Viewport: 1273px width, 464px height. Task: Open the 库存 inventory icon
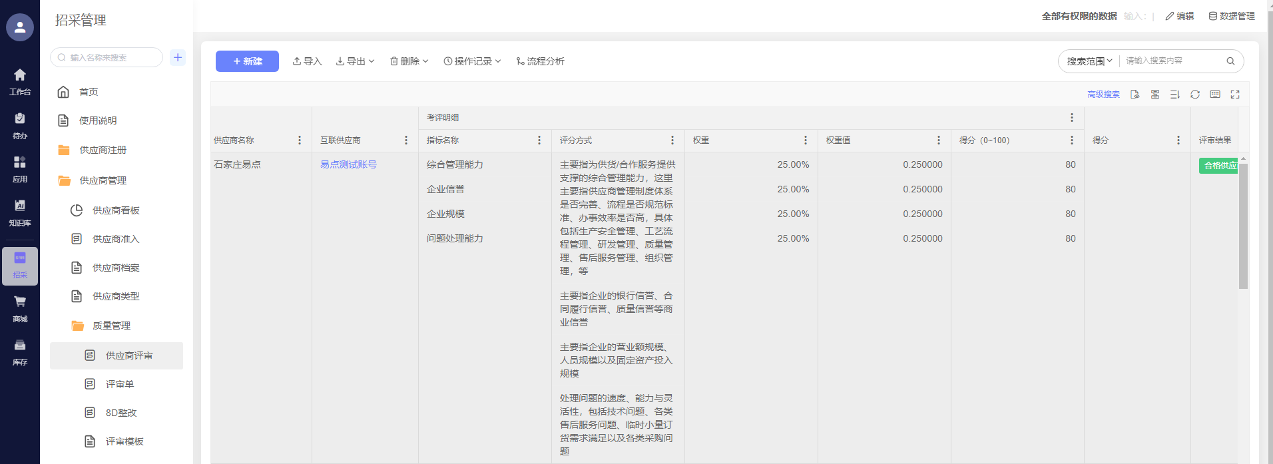[x=20, y=352]
